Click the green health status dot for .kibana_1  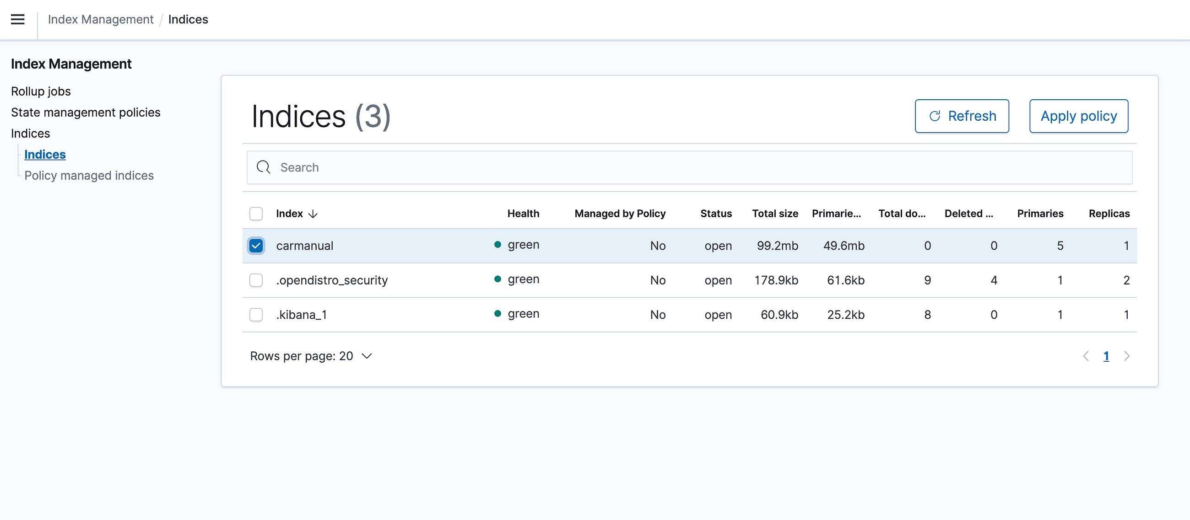tap(497, 313)
